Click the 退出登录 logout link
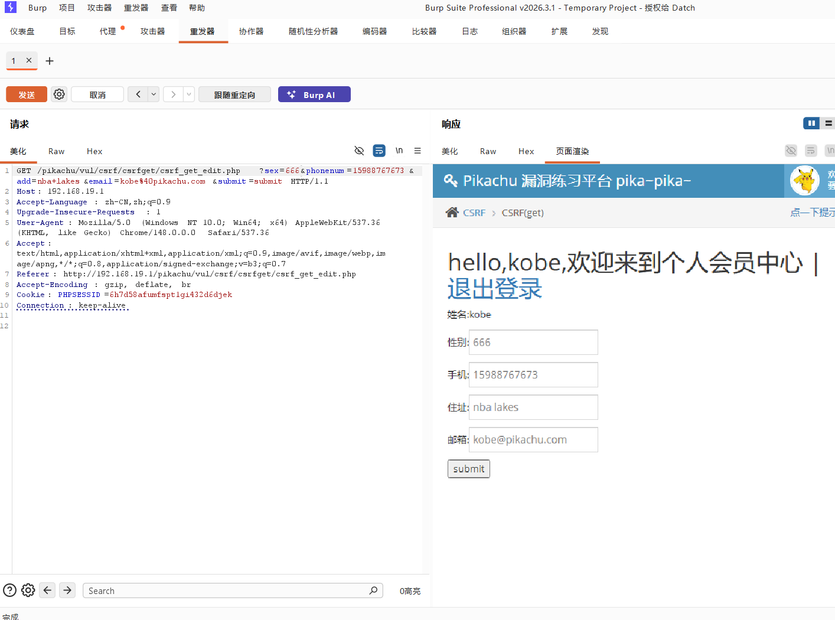This screenshot has height=620, width=835. click(x=495, y=289)
